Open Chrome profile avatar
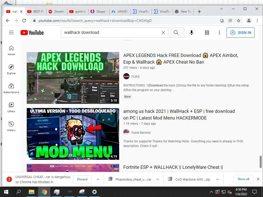 coord(249,21)
